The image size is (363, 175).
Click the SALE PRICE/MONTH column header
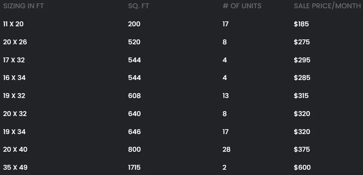[327, 6]
